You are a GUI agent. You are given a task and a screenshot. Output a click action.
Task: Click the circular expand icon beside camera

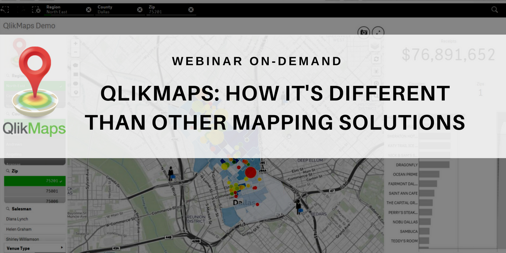[x=378, y=32]
